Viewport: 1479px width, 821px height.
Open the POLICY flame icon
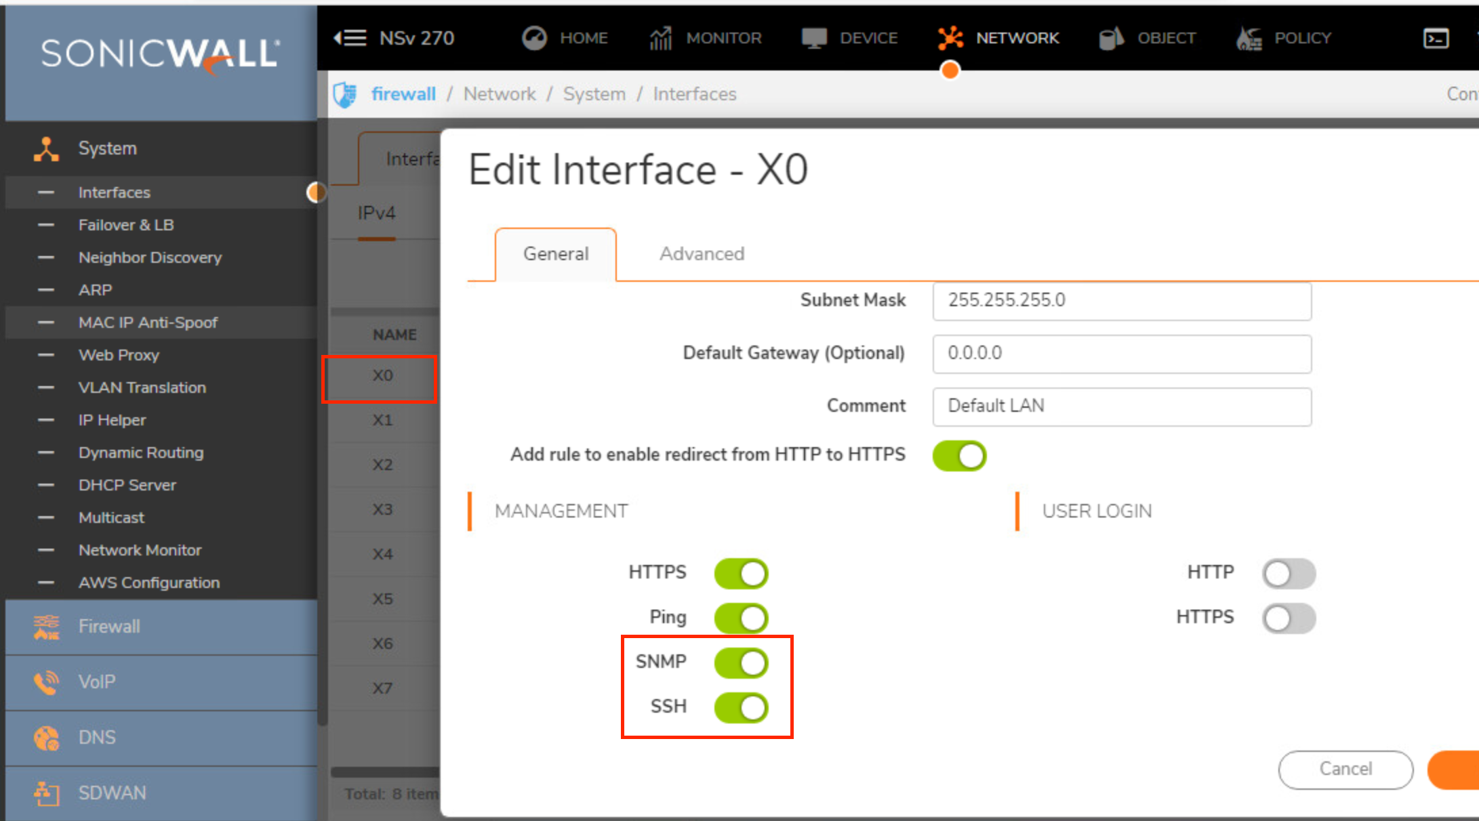[1248, 38]
